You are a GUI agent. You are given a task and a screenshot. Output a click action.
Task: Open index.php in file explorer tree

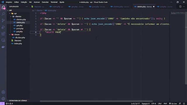click(x=18, y=43)
